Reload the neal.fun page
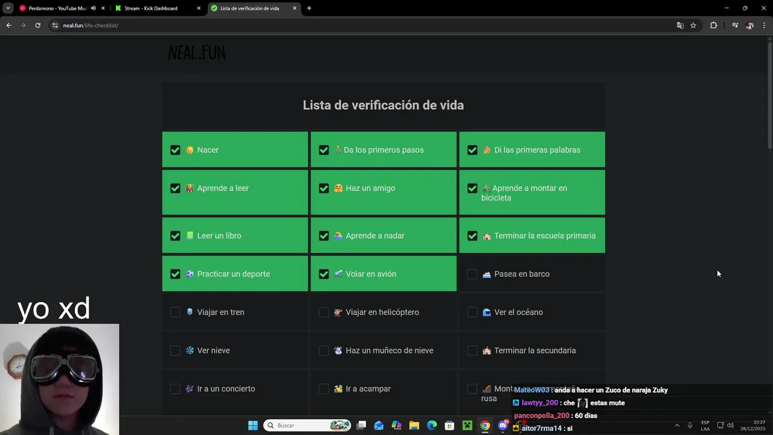Screen dimensions: 773x435 click(x=37, y=25)
